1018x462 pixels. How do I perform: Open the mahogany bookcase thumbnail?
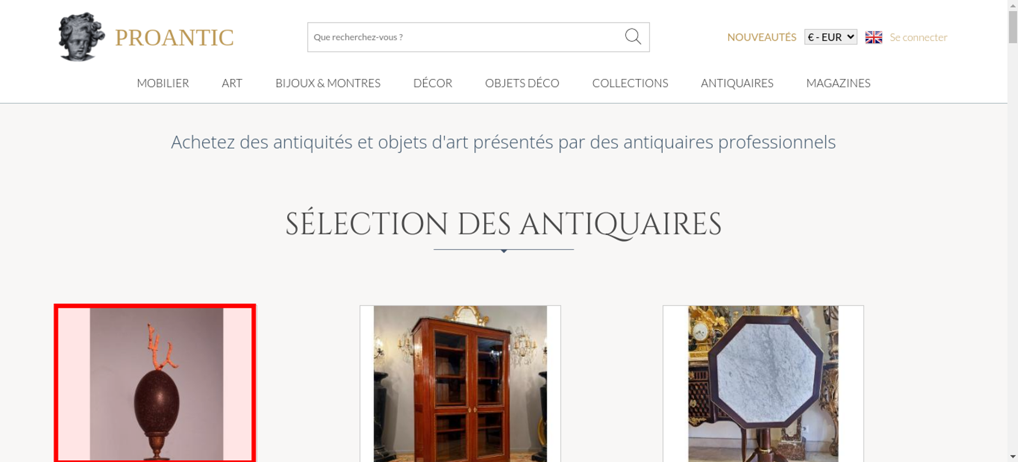[x=460, y=384]
